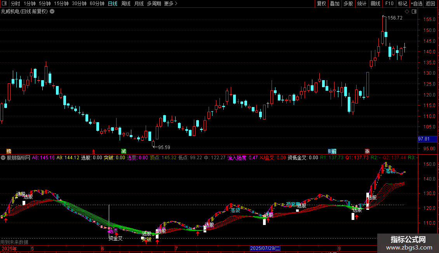
Task: Switch to 30分钟 period
Action: (x=79, y=4)
